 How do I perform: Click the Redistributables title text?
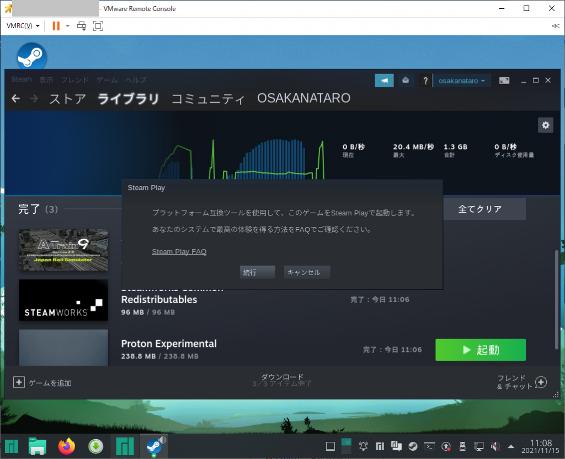point(159,299)
